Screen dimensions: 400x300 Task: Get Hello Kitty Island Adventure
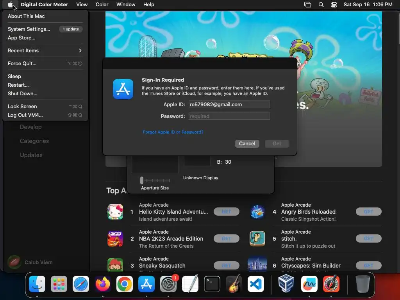coord(227,211)
